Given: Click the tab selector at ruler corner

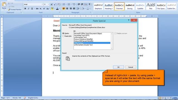Looking at the screenshot, I should click(2, 16).
